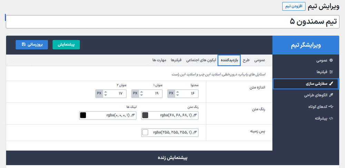
Task: Click the team title field تیم سمندون ۵
Action: (x=172, y=22)
